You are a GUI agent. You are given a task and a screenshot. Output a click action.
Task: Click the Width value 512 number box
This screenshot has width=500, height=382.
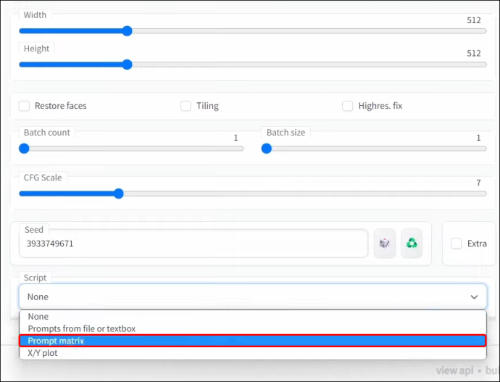coord(474,20)
